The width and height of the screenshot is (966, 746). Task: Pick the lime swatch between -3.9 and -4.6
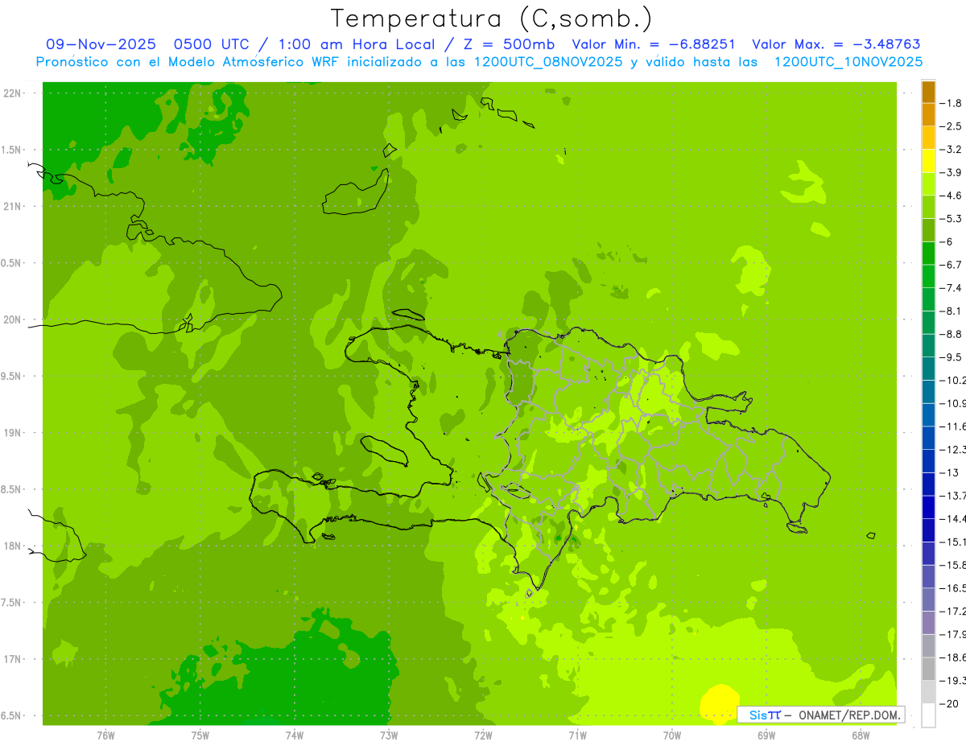[928, 183]
